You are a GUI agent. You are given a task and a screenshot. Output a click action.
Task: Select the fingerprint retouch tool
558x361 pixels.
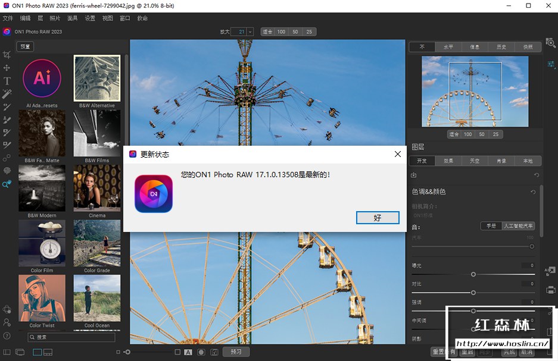click(x=7, y=171)
